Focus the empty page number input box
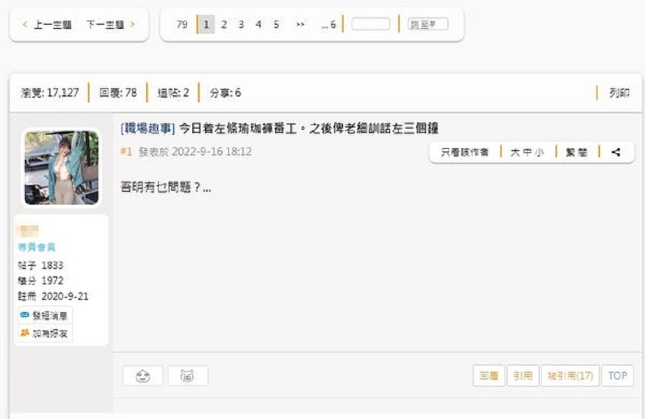Viewport: 645px width, 419px height. [371, 24]
